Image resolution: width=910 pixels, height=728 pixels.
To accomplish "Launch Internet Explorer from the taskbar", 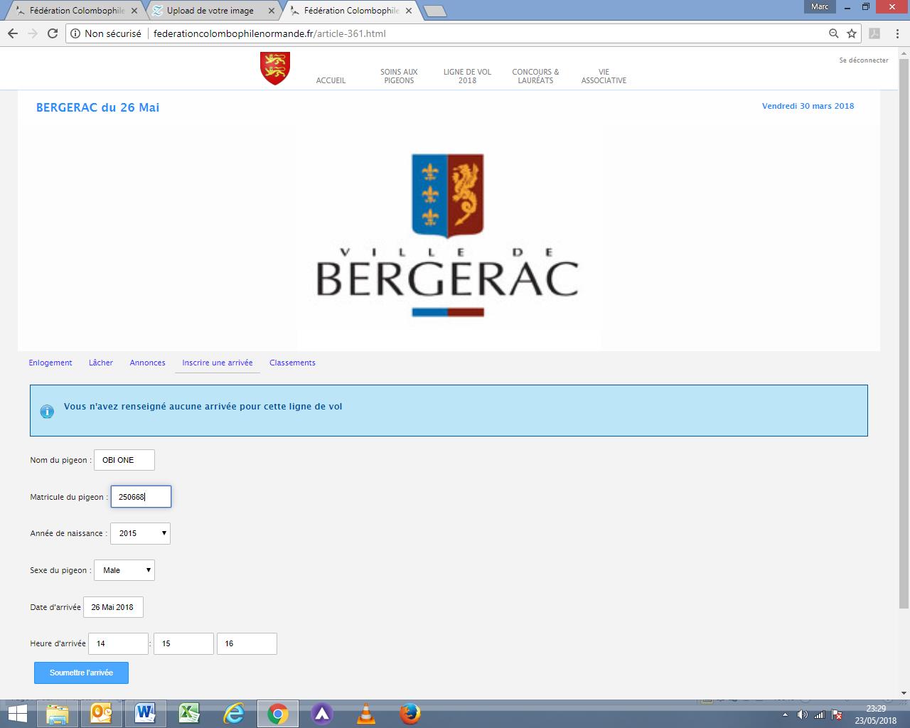I will [234, 713].
